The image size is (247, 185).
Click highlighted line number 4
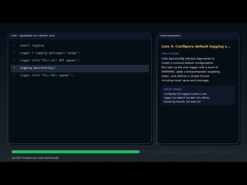tap(14, 67)
